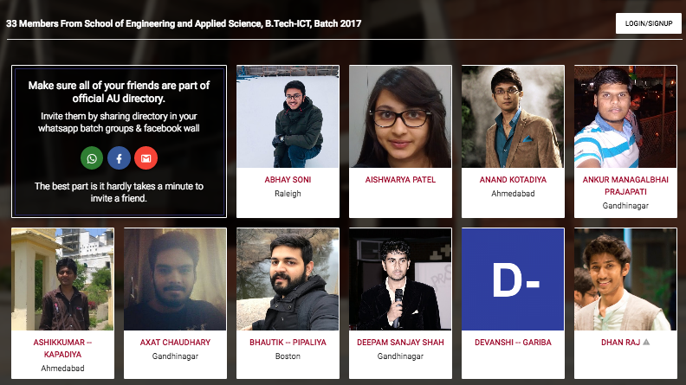The width and height of the screenshot is (686, 385).
Task: Share directory via email icon
Action: pyautogui.click(x=146, y=158)
